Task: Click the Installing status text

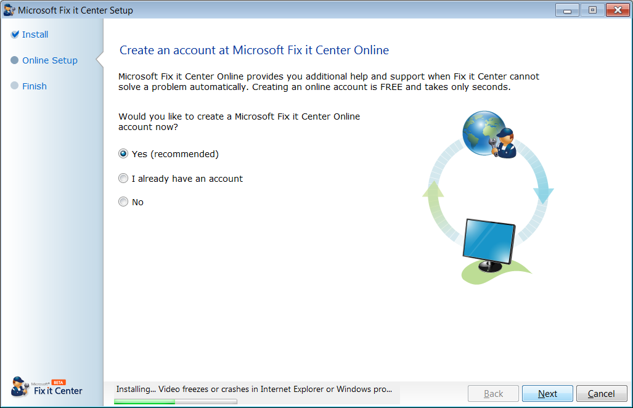Action: tap(254, 389)
